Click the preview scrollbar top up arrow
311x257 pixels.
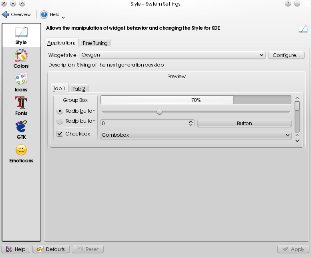pyautogui.click(x=297, y=98)
